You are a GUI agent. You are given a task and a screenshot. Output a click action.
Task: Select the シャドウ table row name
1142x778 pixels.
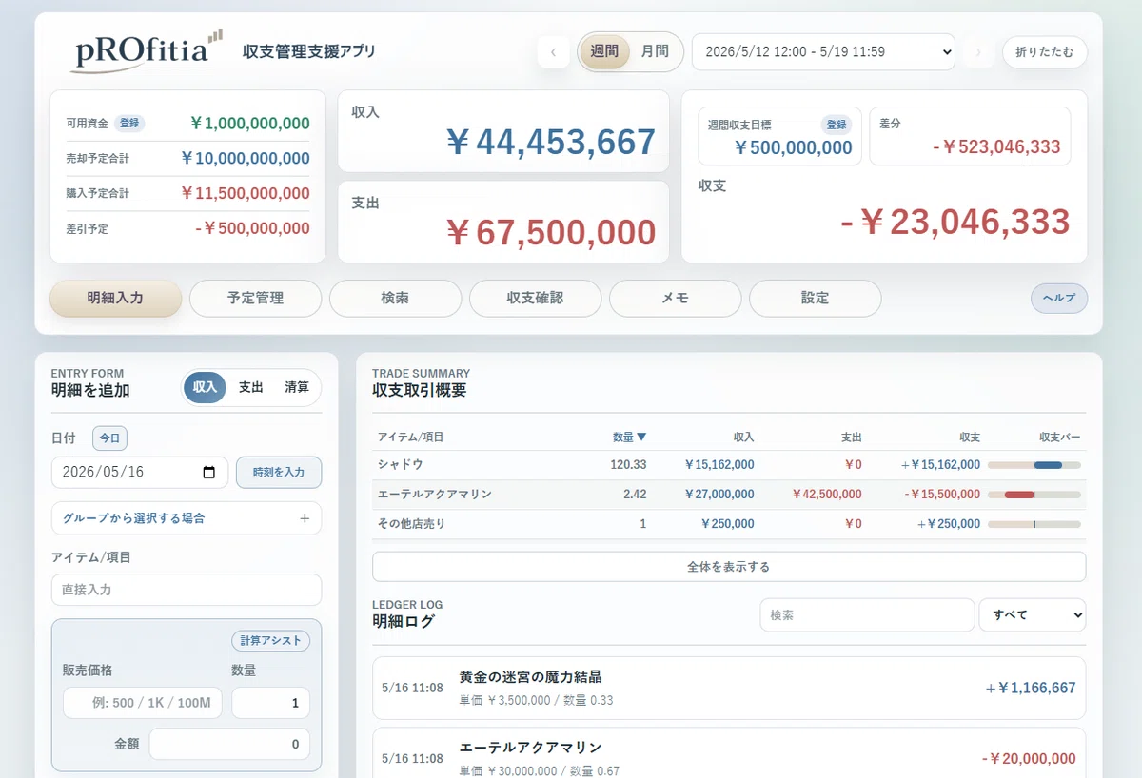click(401, 465)
